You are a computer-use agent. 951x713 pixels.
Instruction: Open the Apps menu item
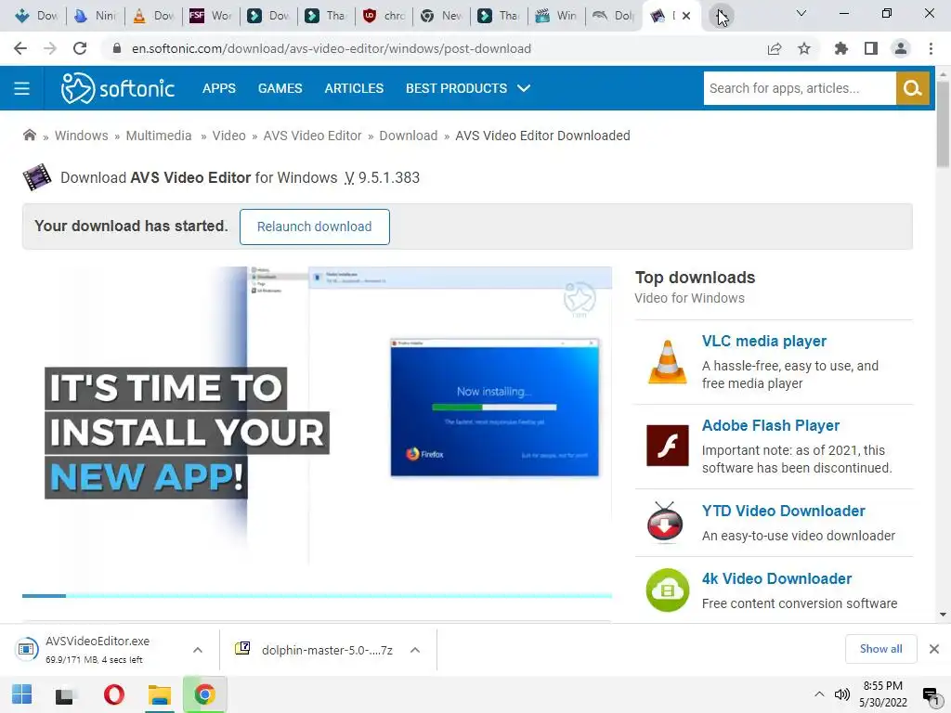click(219, 88)
